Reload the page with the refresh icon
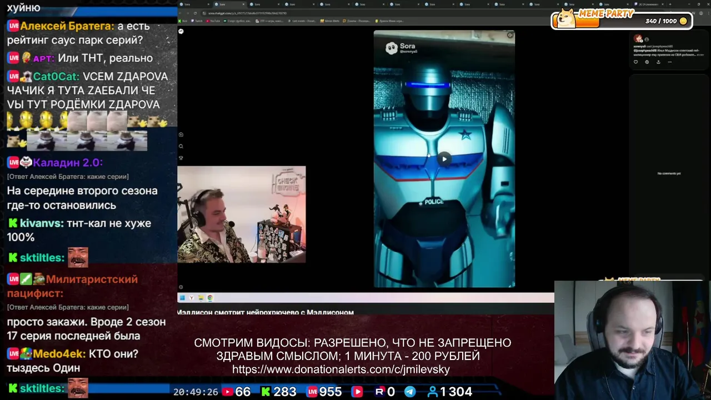This screenshot has height=400, width=711. [195, 13]
